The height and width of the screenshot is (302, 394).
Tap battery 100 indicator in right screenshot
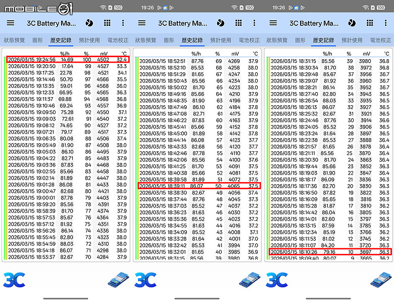point(381,8)
